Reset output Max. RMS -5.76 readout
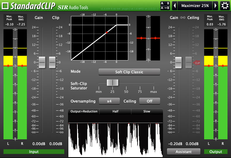231x158 pixels. click(x=221, y=24)
